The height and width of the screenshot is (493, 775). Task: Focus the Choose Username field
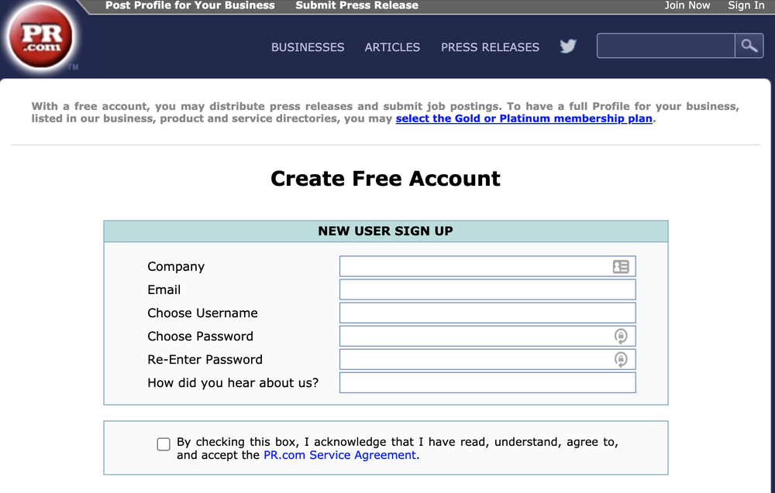[487, 313]
